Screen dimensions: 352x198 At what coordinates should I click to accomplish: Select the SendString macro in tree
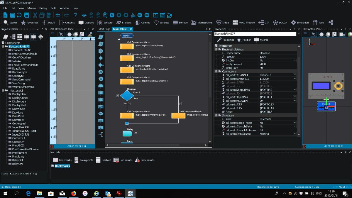click(x=18, y=83)
